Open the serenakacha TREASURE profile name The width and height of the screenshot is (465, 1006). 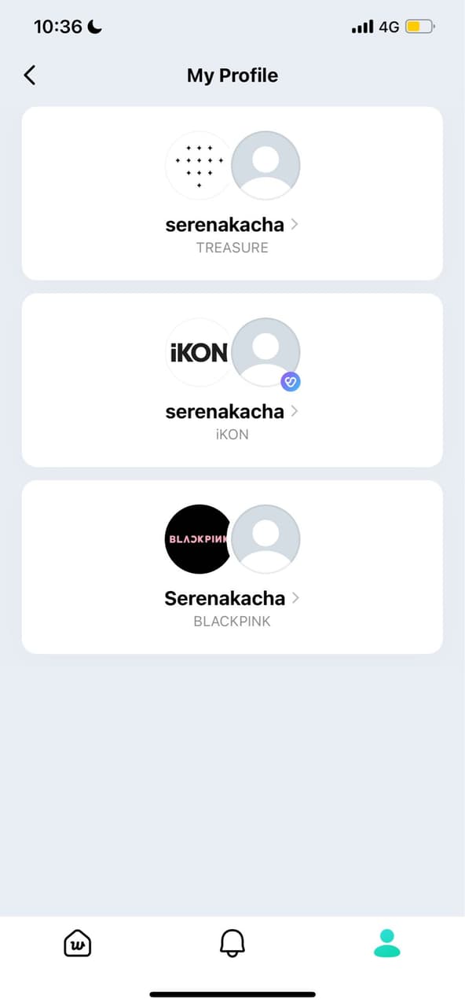224,224
